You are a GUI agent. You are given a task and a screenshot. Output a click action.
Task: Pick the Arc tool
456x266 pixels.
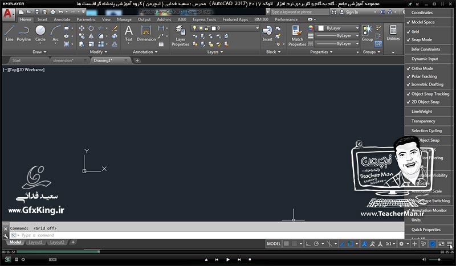tap(55, 33)
